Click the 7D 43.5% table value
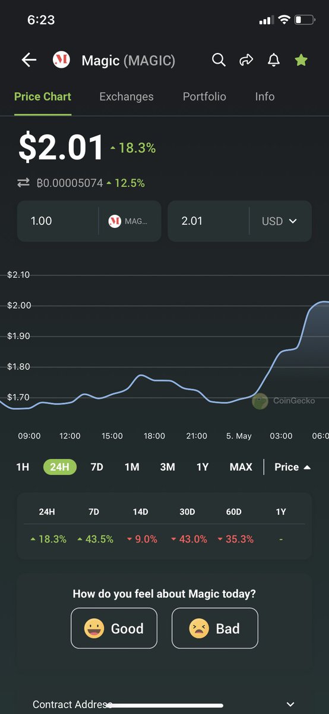 point(95,539)
